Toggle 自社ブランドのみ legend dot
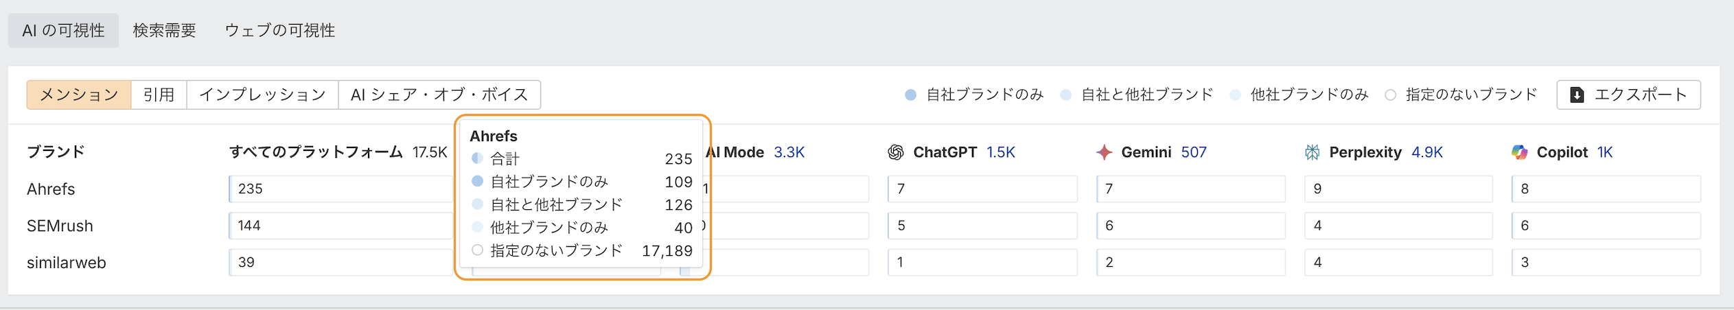This screenshot has height=310, width=1734. coord(910,95)
